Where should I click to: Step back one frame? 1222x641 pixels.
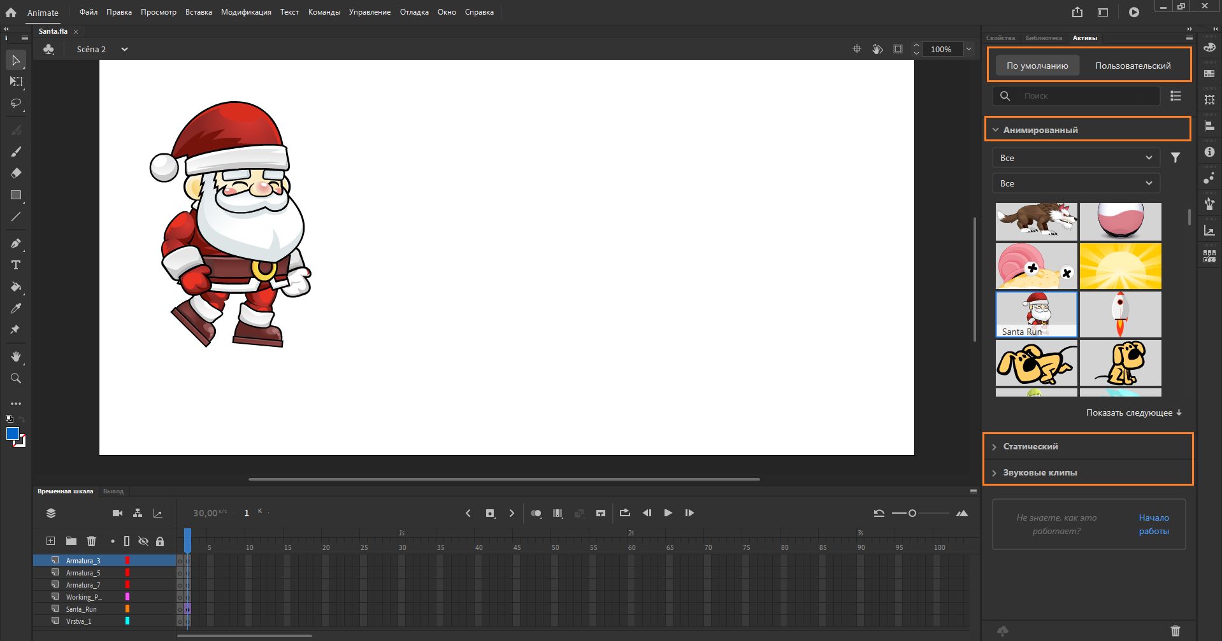tap(647, 513)
